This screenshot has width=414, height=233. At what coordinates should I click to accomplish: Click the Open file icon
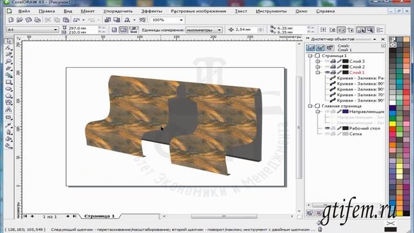(x=19, y=20)
